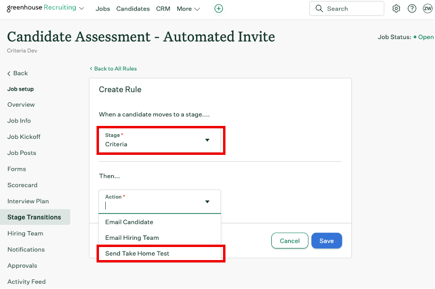
Task: Open the ZW user avatar menu
Action: click(427, 9)
